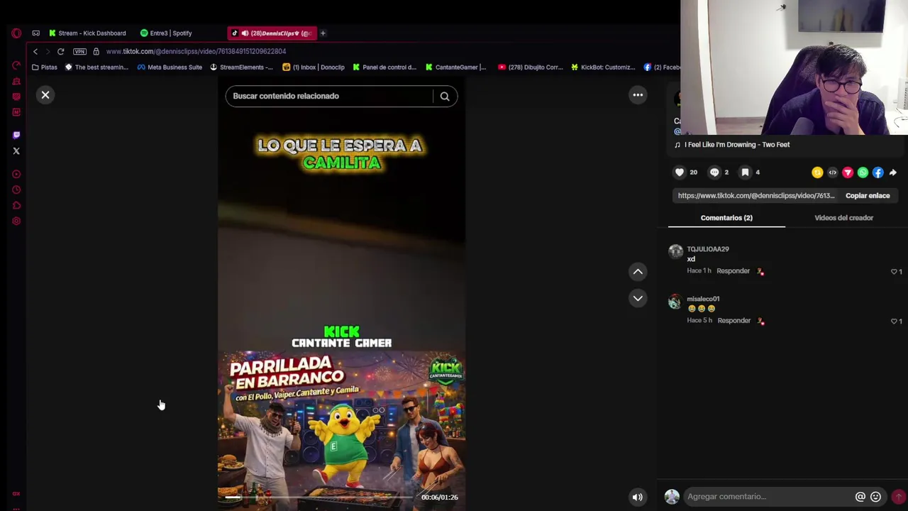Click the site security lock icon

click(x=96, y=52)
